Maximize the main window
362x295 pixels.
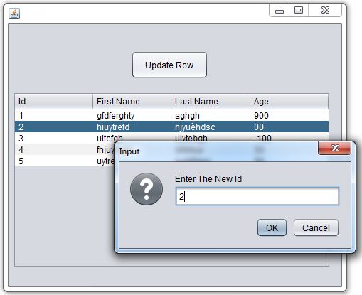point(299,10)
